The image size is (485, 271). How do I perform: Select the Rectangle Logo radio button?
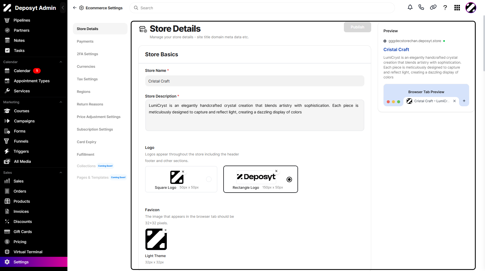289,179
